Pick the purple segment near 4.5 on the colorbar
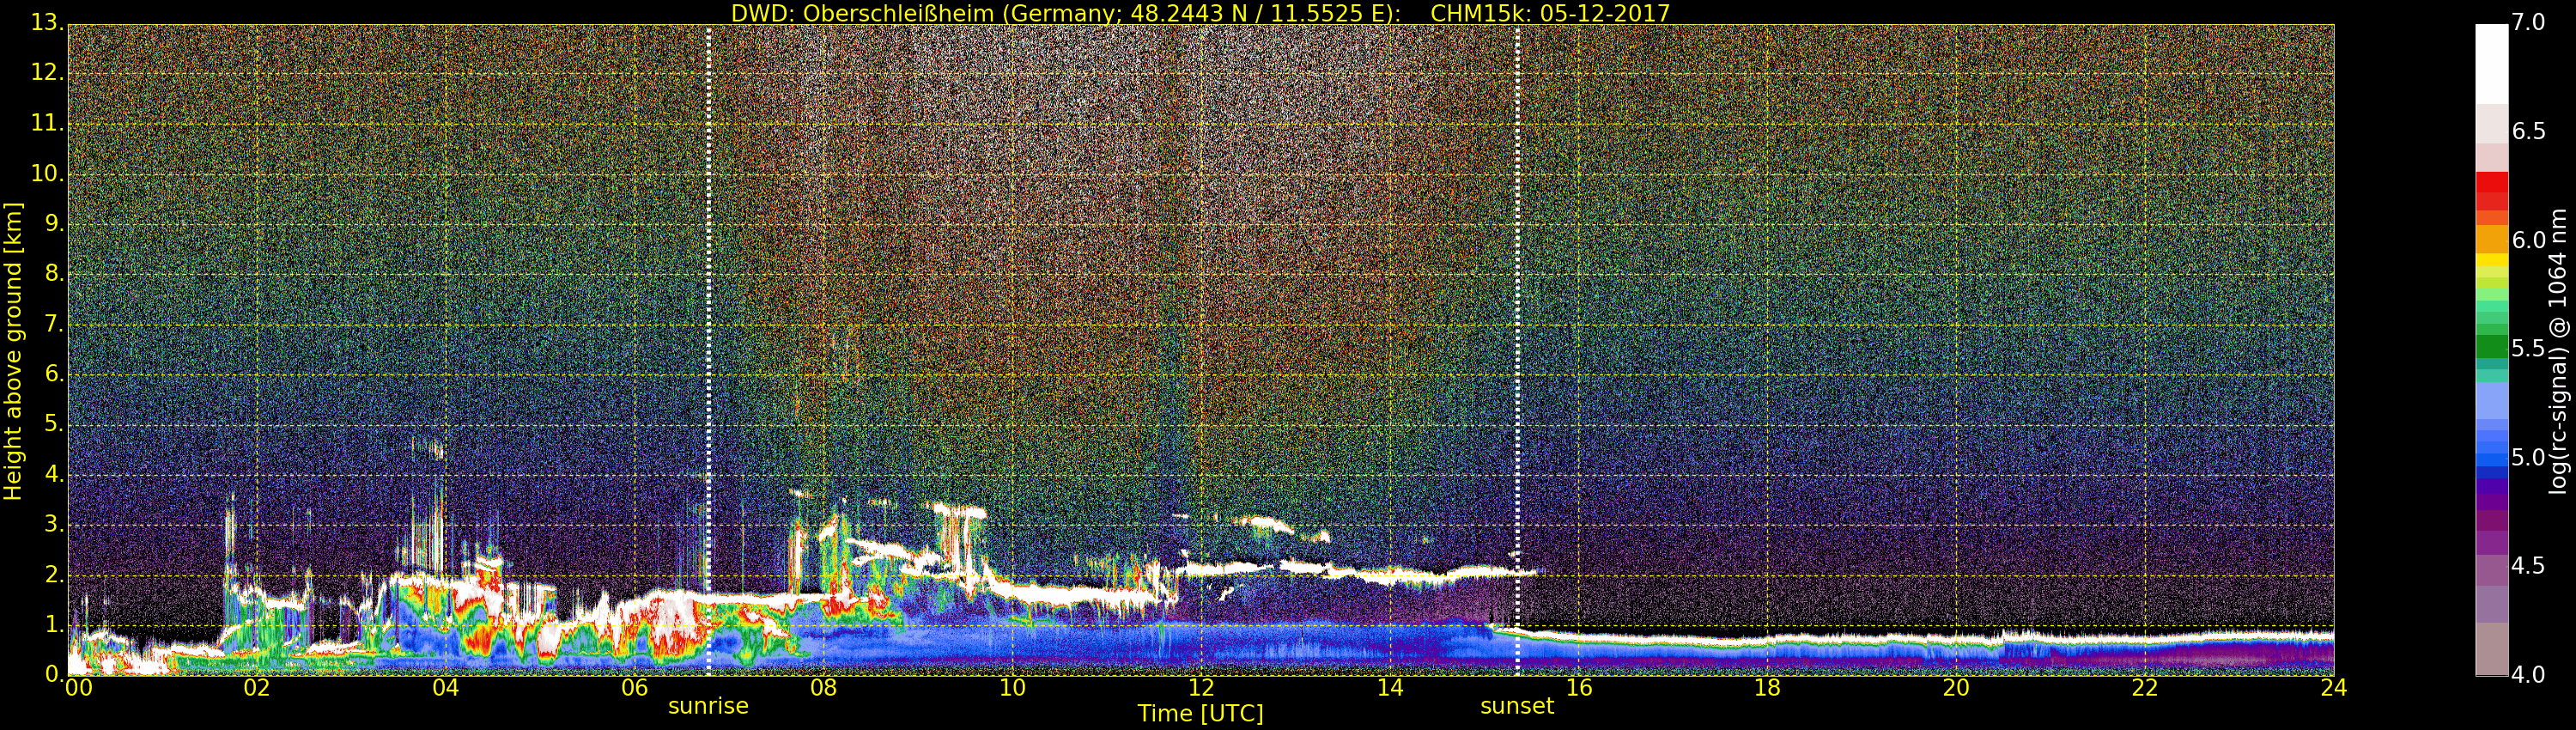The width and height of the screenshot is (2576, 730). pyautogui.click(x=2491, y=570)
